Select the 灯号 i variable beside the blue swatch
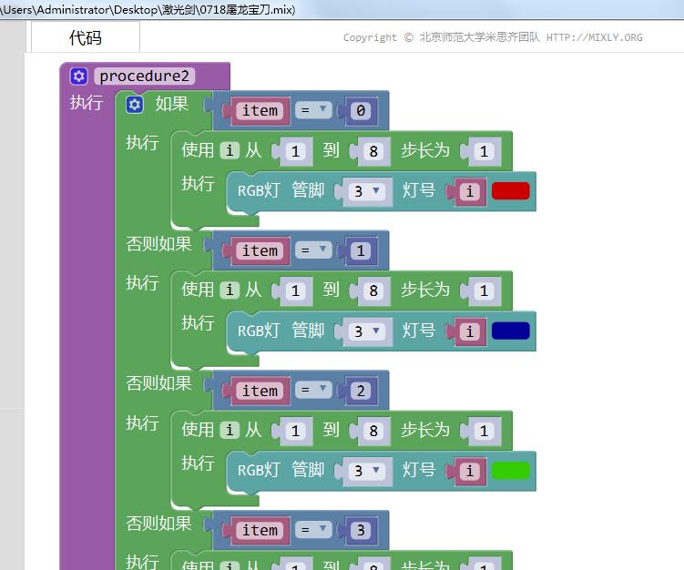The height and width of the screenshot is (570, 684). click(470, 331)
